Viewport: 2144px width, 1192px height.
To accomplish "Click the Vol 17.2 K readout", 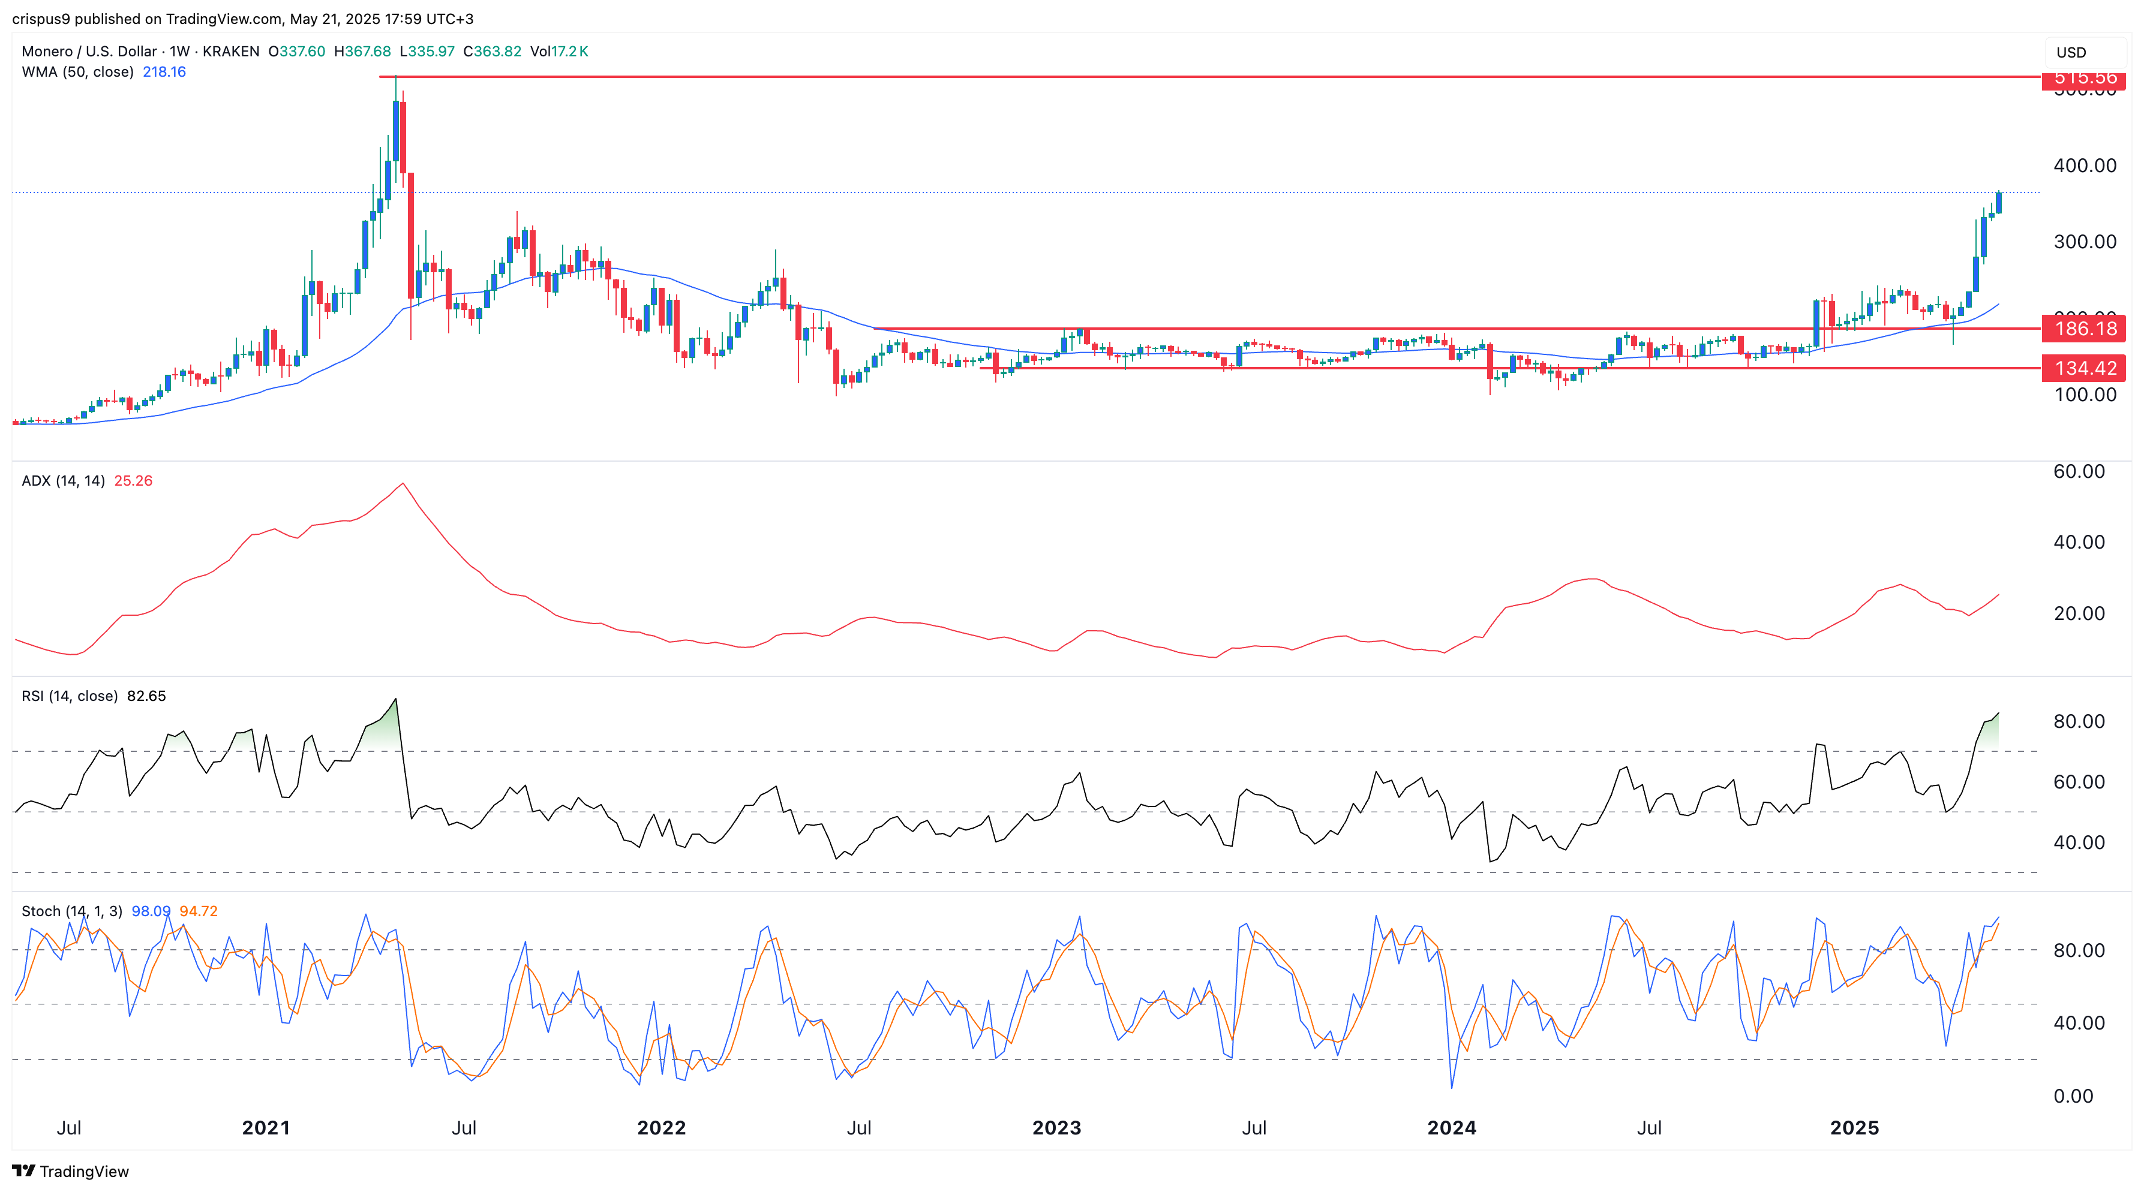I will [559, 52].
